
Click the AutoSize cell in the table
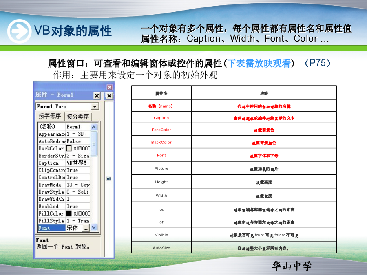pyautogui.click(x=161, y=248)
